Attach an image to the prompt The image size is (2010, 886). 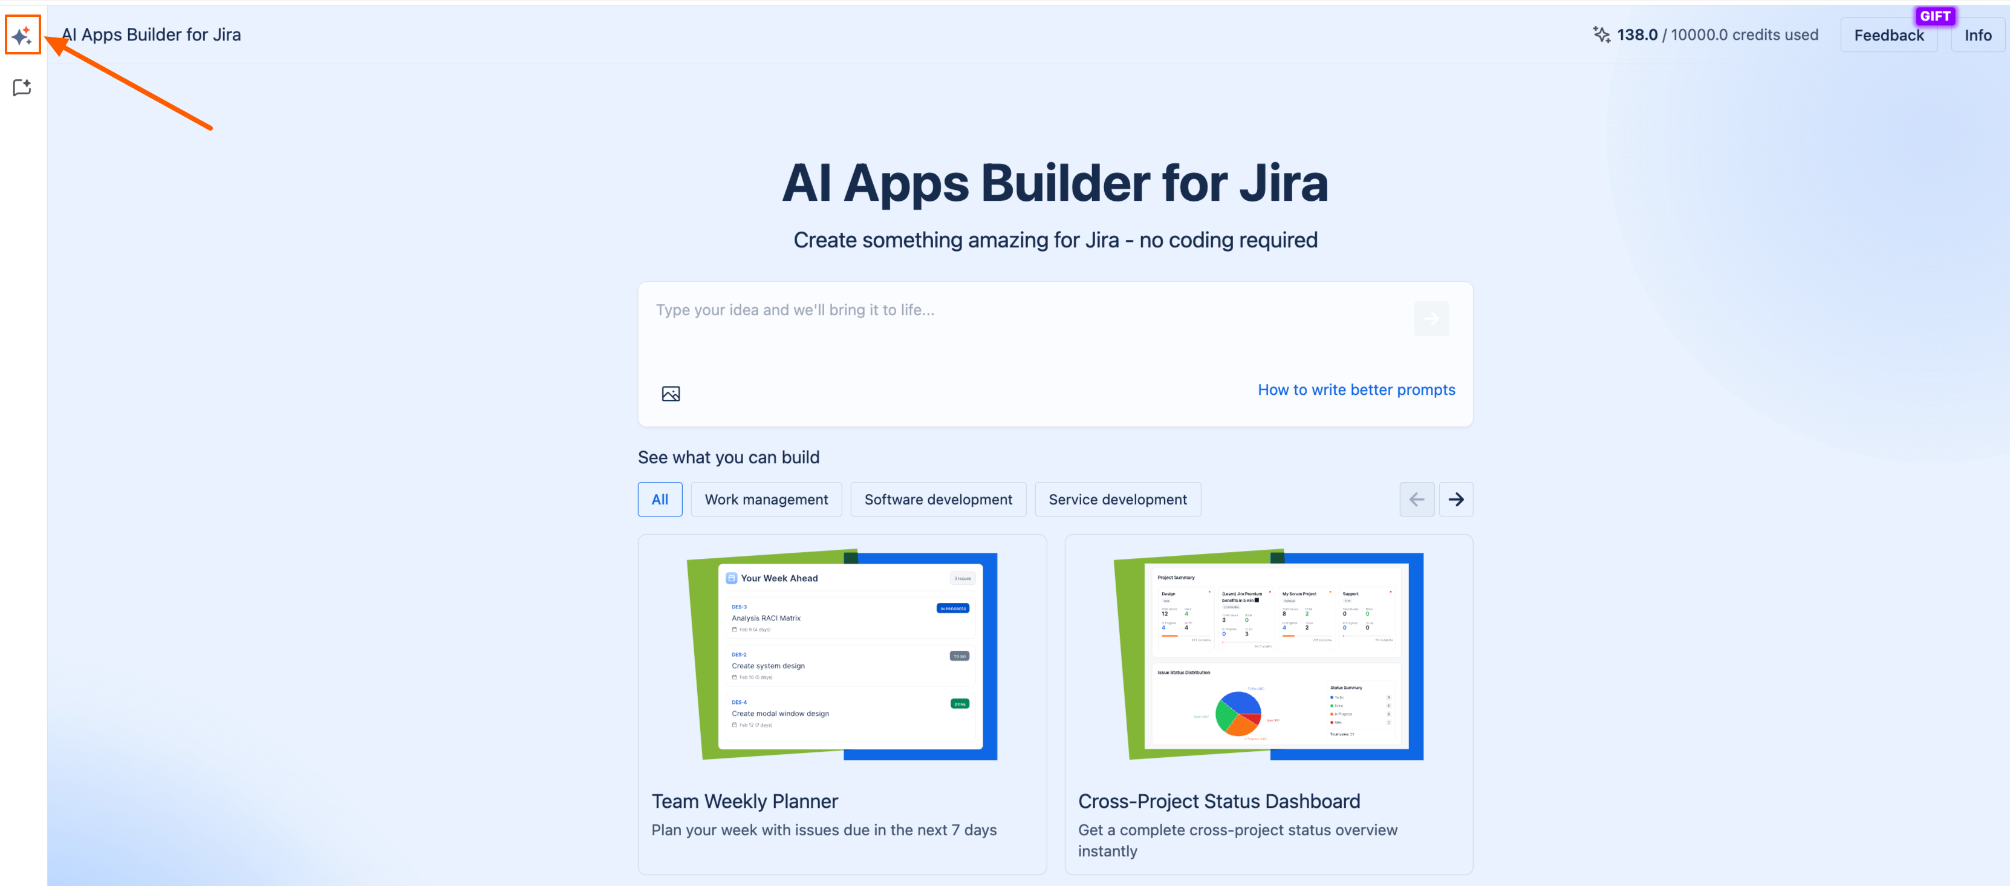coord(670,394)
